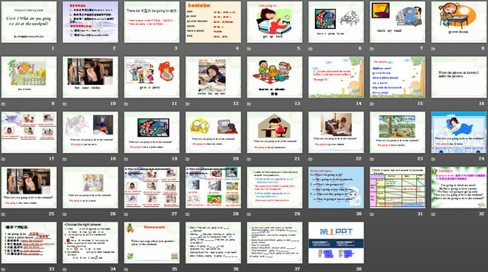The image size is (488, 272).
Task: Select slide 34, 'Choose the right answer'
Action: (x=90, y=242)
